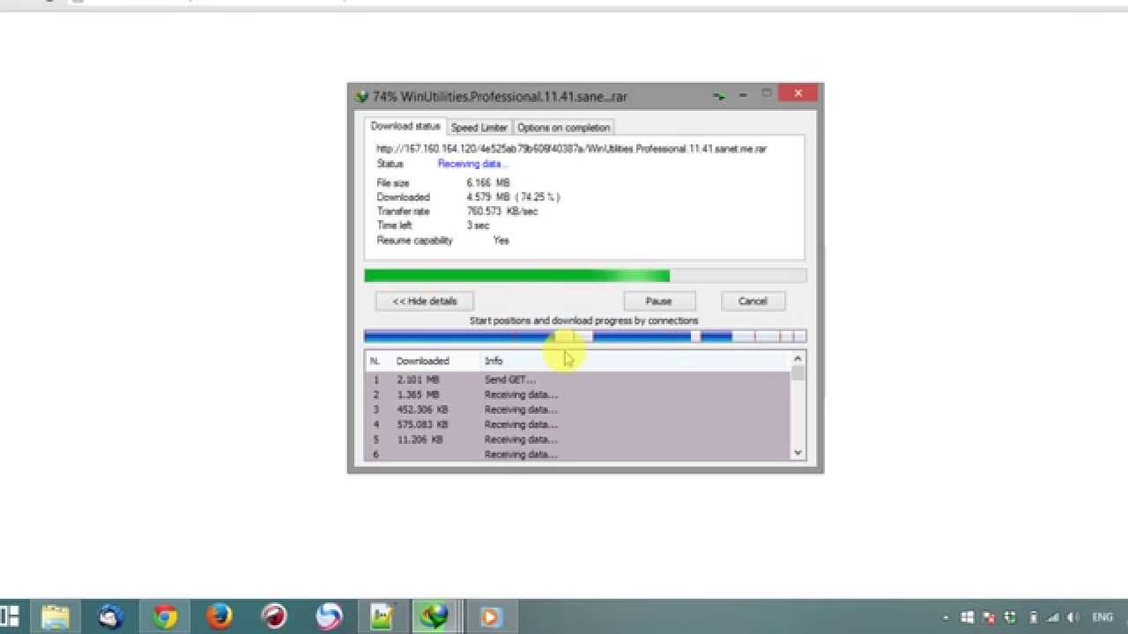This screenshot has height=634, width=1128.
Task: Open File Explorer from the taskbar
Action: [x=56, y=616]
